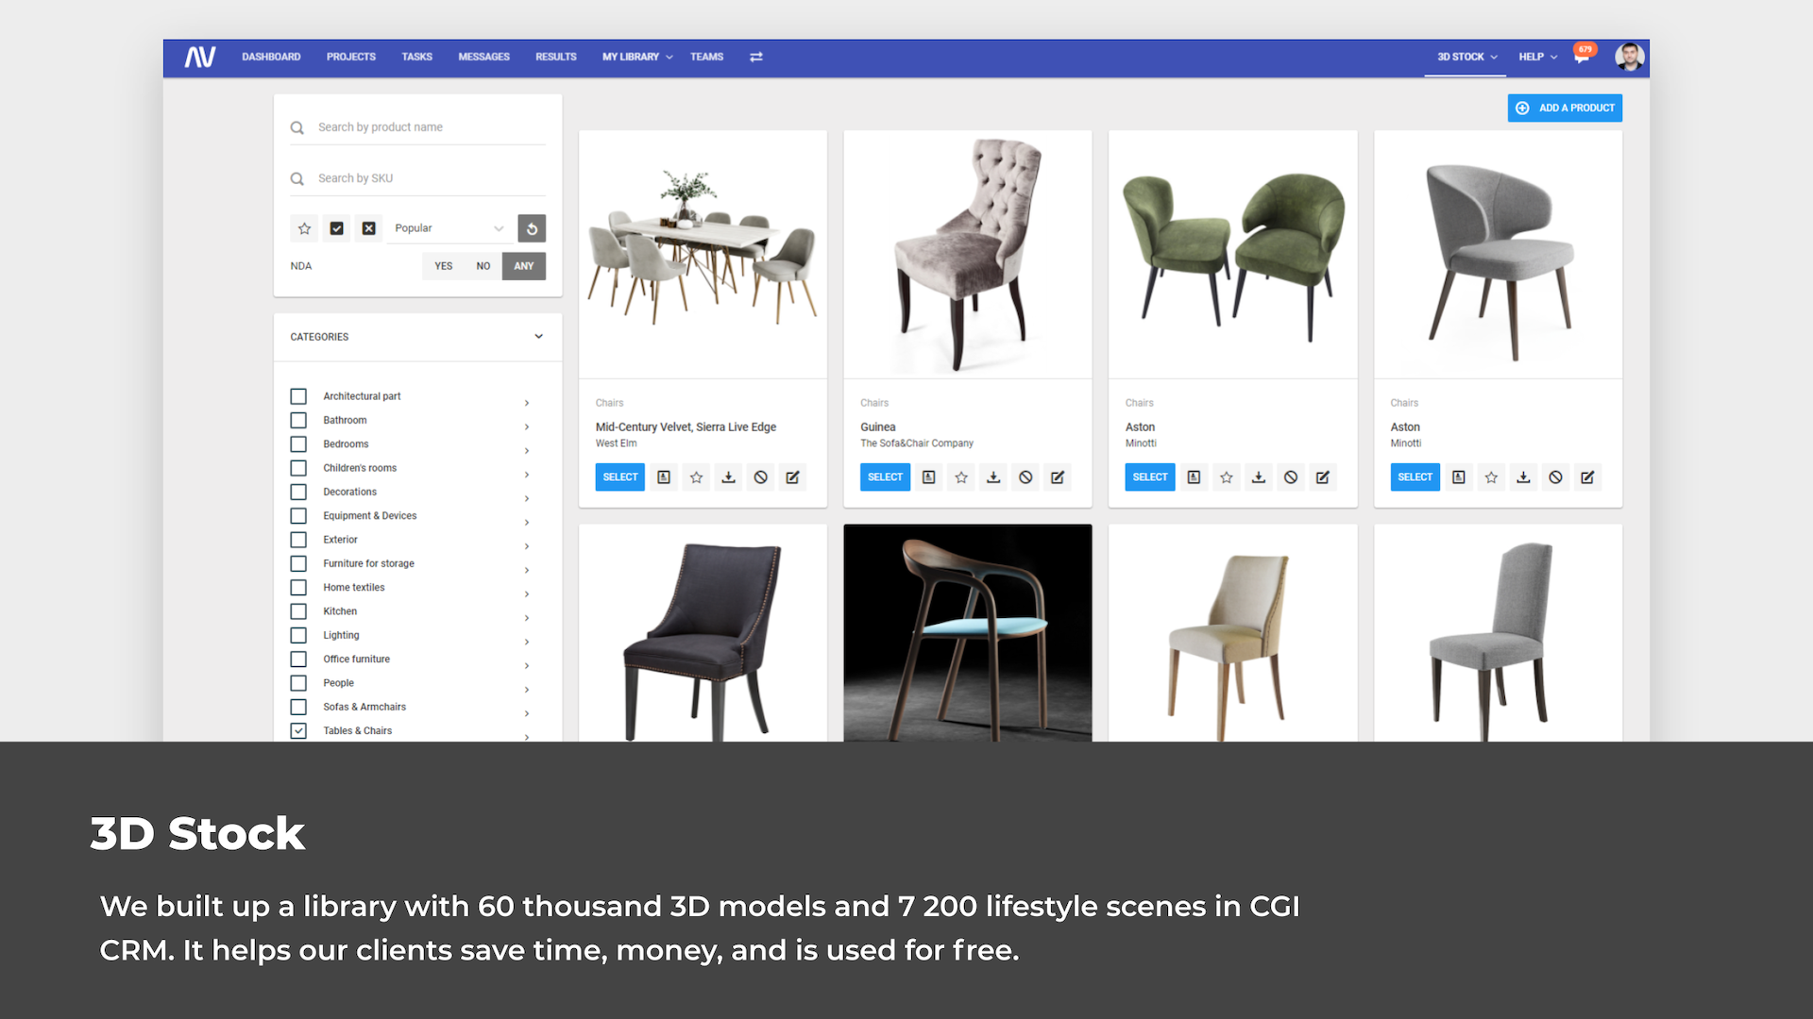Set NDA filter to Yes
The width and height of the screenshot is (1813, 1019).
[x=443, y=265]
